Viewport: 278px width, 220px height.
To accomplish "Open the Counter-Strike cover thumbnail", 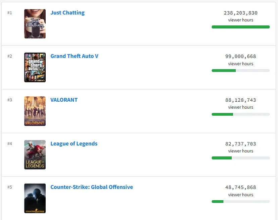I will (35, 198).
